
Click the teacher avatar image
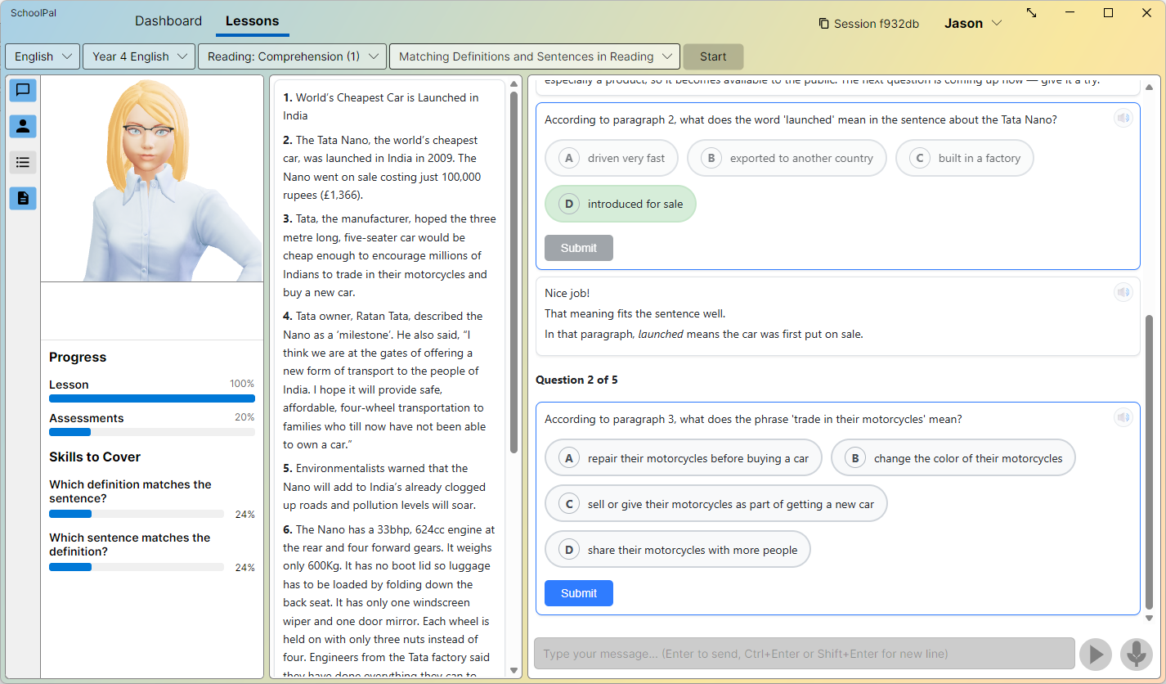(152, 180)
